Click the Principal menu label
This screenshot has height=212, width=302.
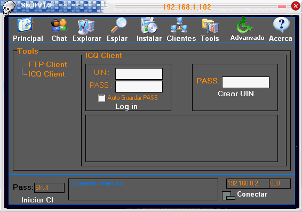[28, 38]
